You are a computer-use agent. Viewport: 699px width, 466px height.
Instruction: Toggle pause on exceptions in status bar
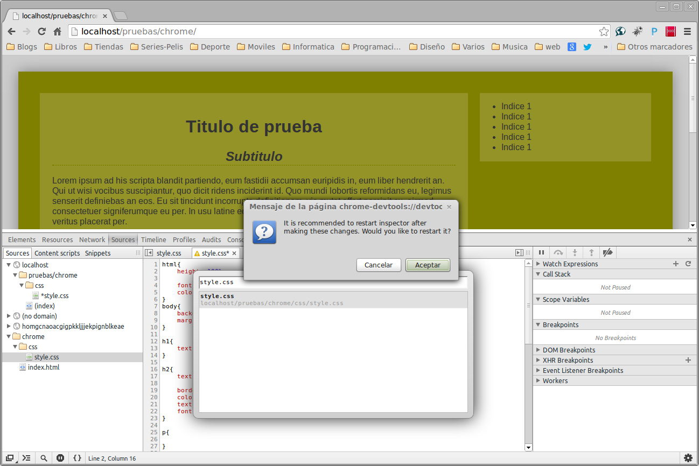[x=60, y=458]
